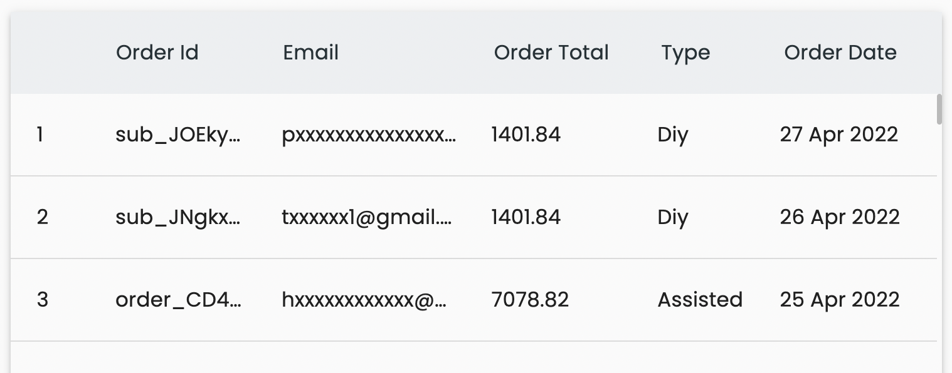Viewport: 952px width, 373px height.
Task: Click the 1401.84 total in row 1
Action: coord(526,135)
